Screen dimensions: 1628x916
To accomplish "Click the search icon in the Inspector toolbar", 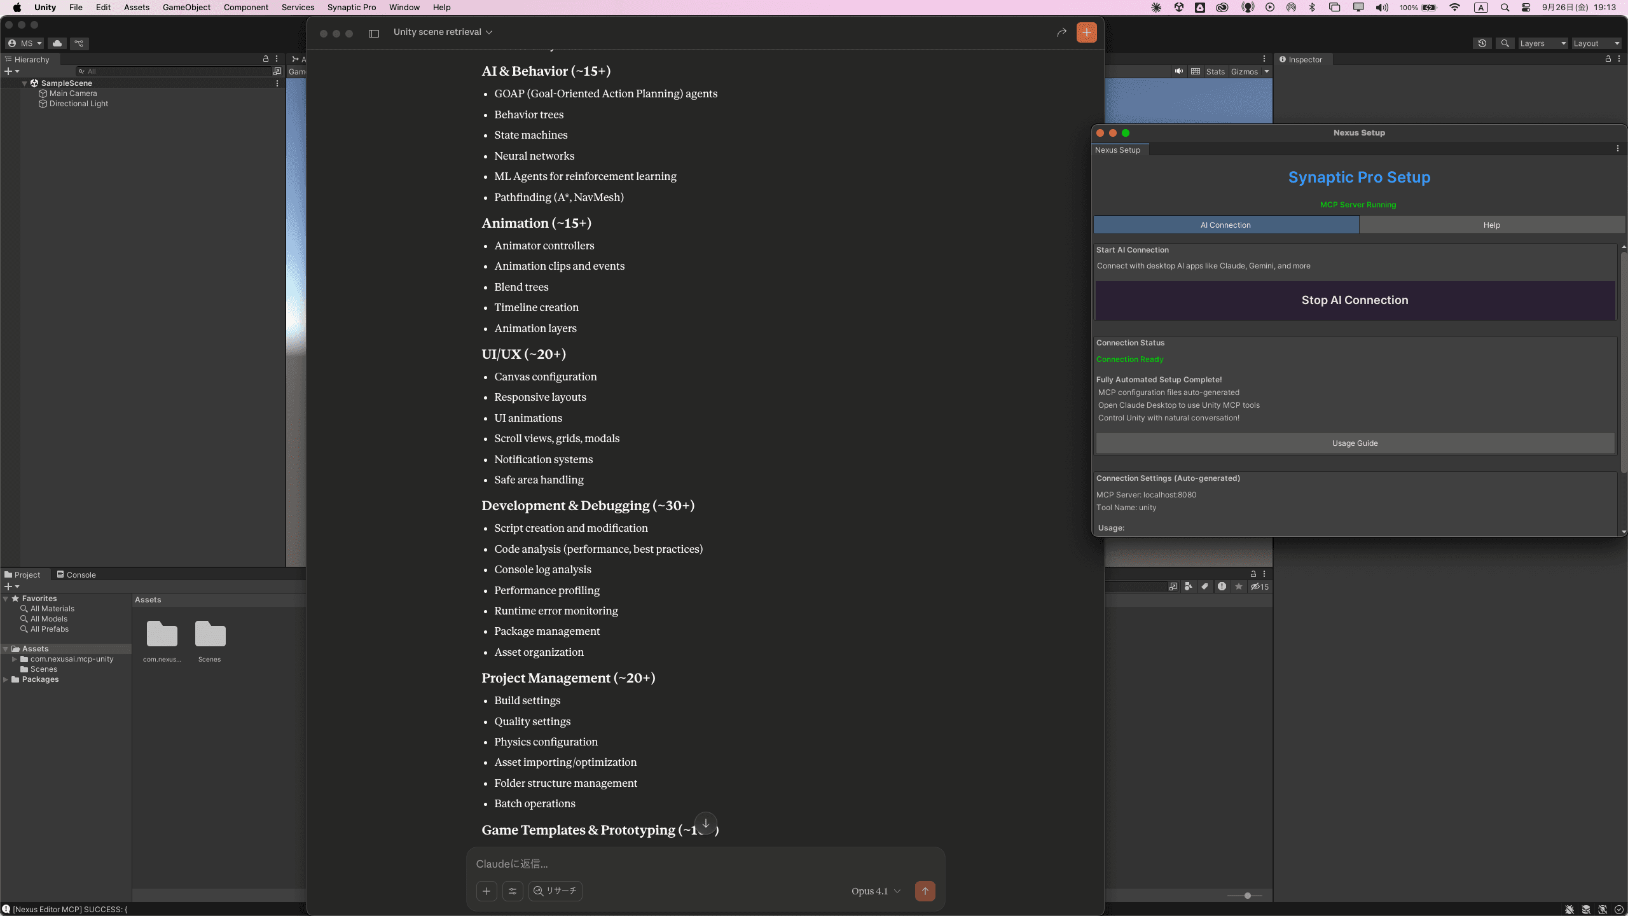I will click(x=1505, y=43).
